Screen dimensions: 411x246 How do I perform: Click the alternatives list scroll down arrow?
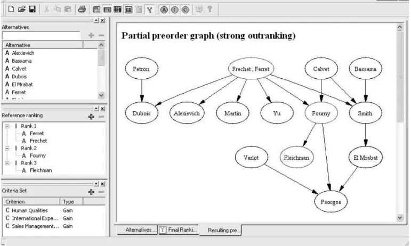101,95
